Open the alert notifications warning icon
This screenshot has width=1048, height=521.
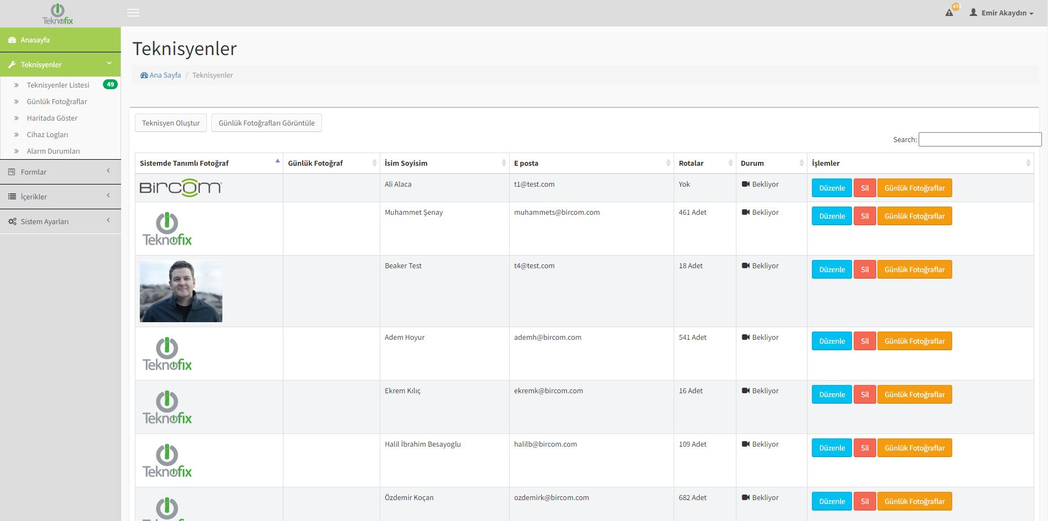click(x=949, y=13)
